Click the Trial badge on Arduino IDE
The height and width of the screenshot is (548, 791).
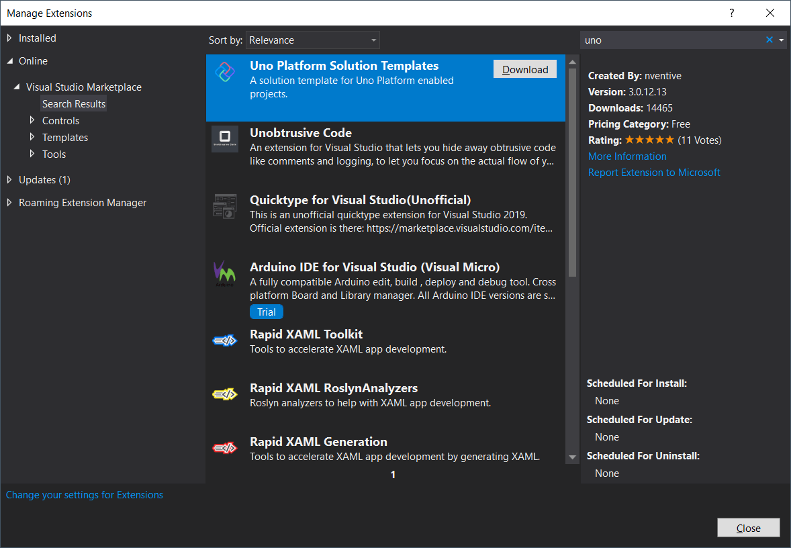click(267, 312)
